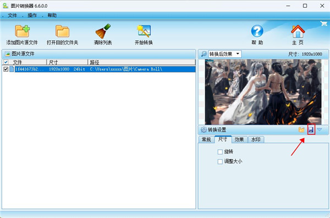This screenshot has width=330, height=218.
Task: Enable the 旋转 rotate checkbox
Action: click(x=220, y=152)
